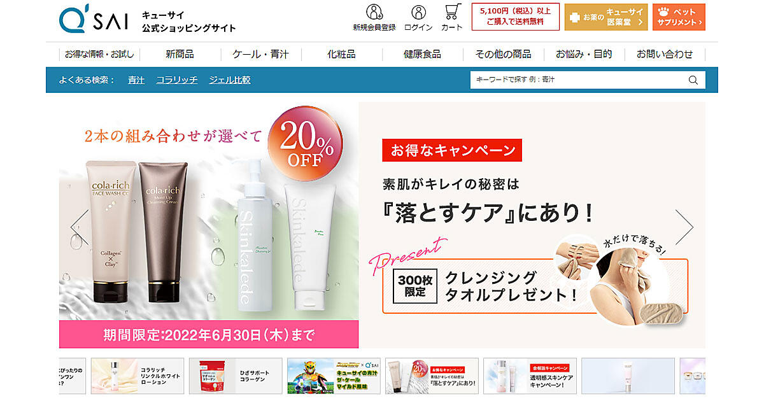Click the 青汁 frequent search link
Image resolution: width=764 pixels, height=401 pixels.
point(136,80)
